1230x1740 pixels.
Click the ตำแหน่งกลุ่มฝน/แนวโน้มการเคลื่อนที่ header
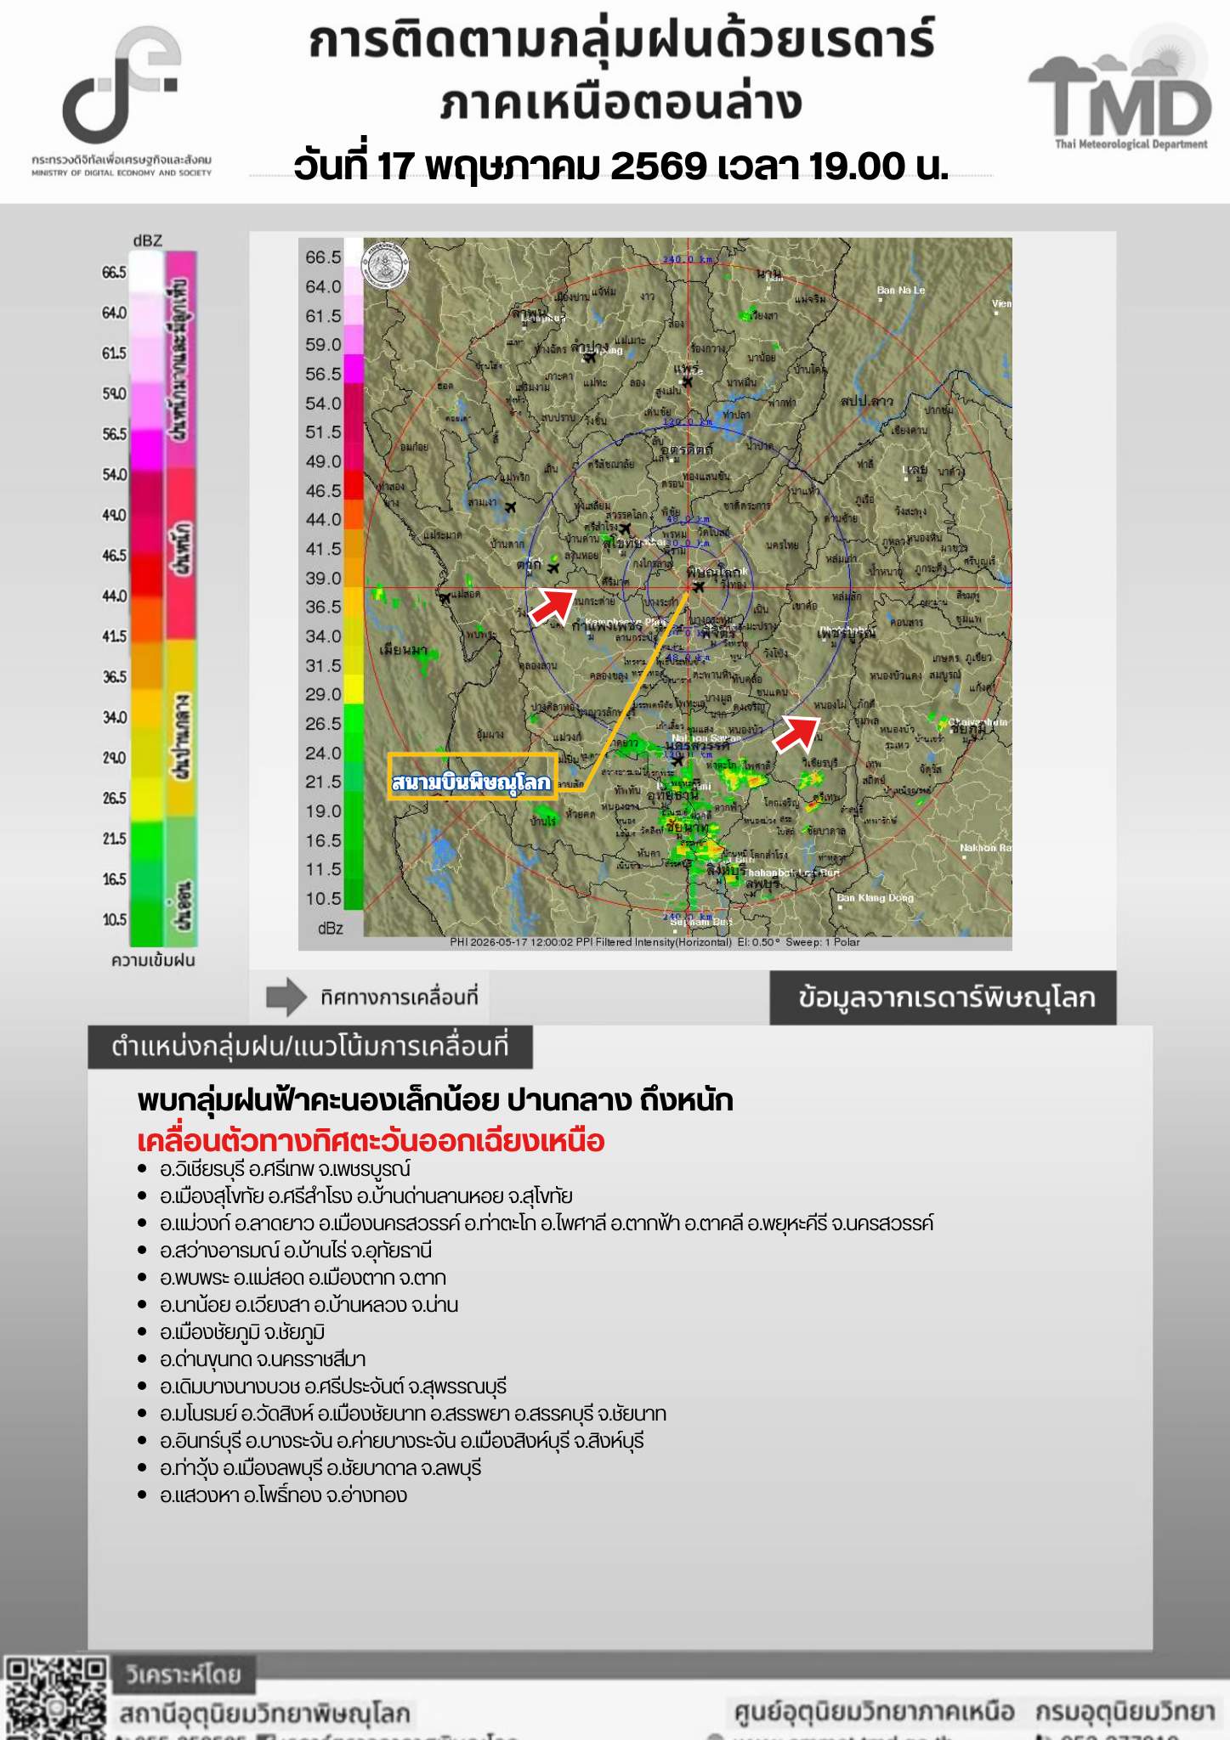[310, 1047]
